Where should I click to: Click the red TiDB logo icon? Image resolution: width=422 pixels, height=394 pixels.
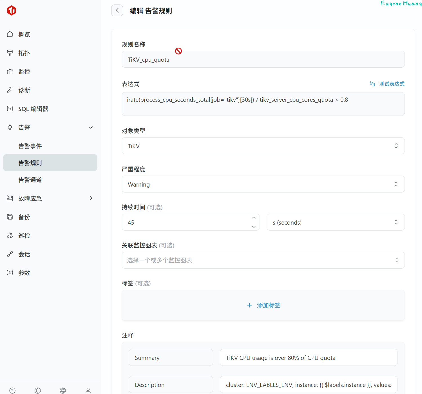click(12, 11)
